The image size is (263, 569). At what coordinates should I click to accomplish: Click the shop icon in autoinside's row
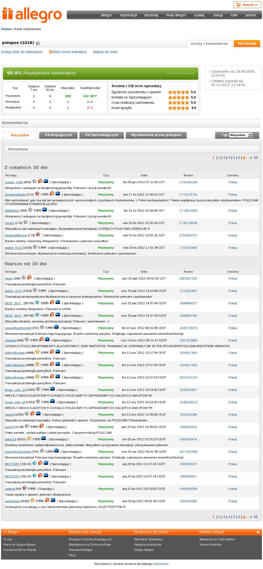coord(47,500)
